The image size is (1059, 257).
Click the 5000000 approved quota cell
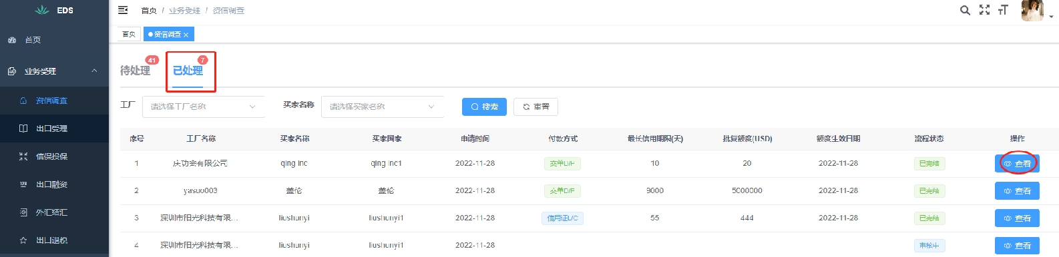(x=747, y=190)
